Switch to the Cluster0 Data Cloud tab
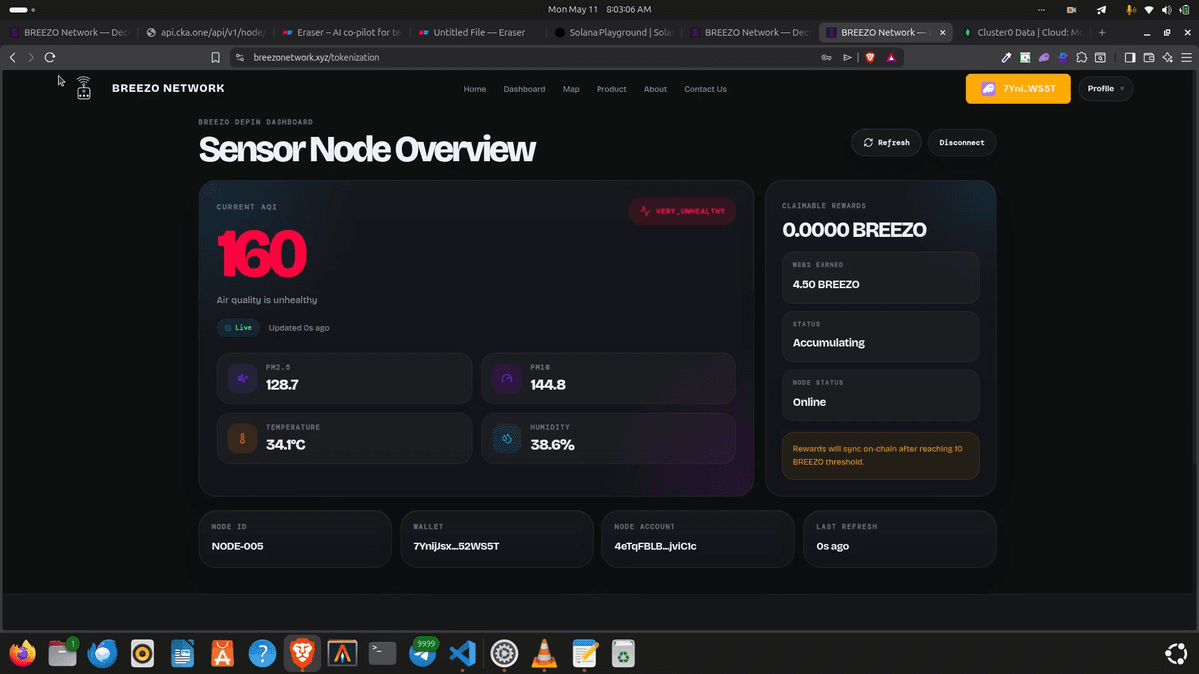Screen dimensions: 1199x674 (x=1022, y=32)
